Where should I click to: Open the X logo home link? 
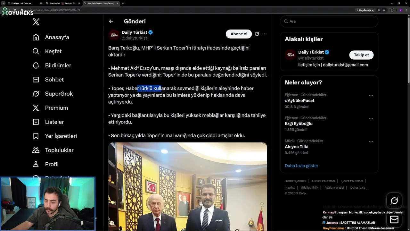coord(36,22)
